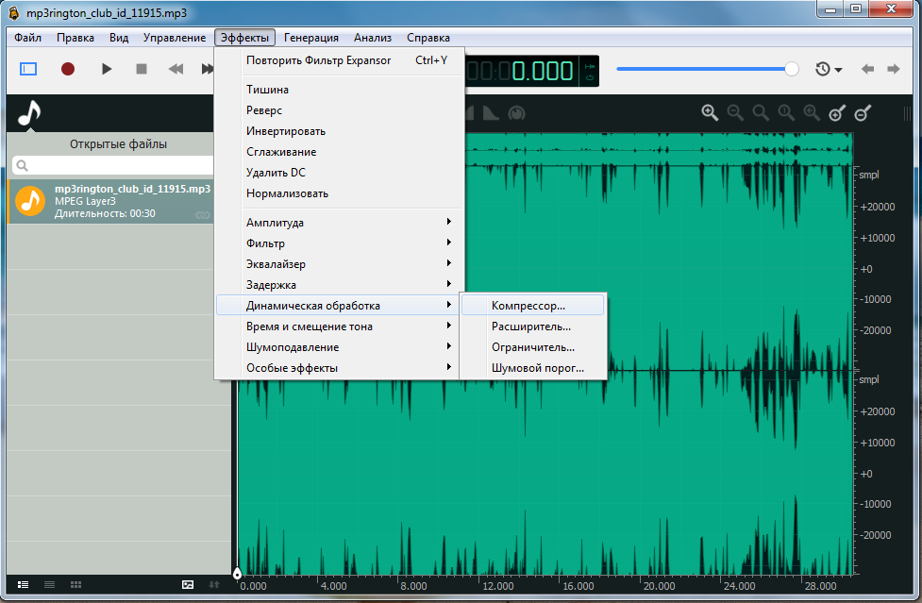The image size is (922, 603).
Task: Click the vertical zoom out icon
Action: pos(863,113)
